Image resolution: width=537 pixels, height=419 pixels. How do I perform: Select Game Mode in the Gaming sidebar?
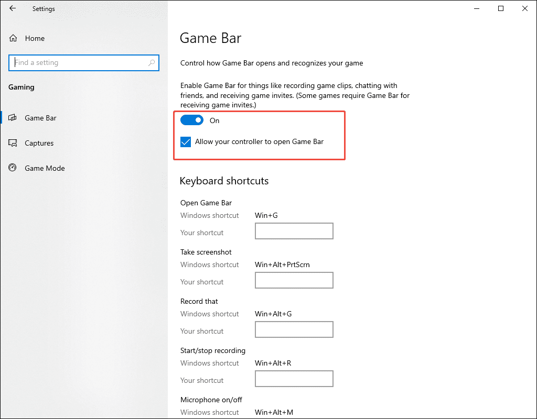click(x=45, y=168)
